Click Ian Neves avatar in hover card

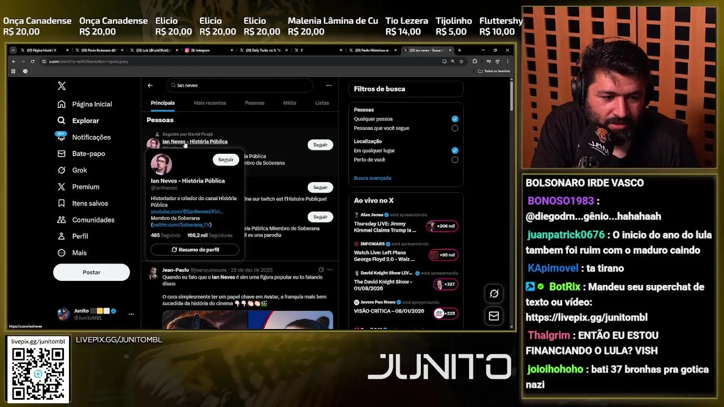coord(161,164)
